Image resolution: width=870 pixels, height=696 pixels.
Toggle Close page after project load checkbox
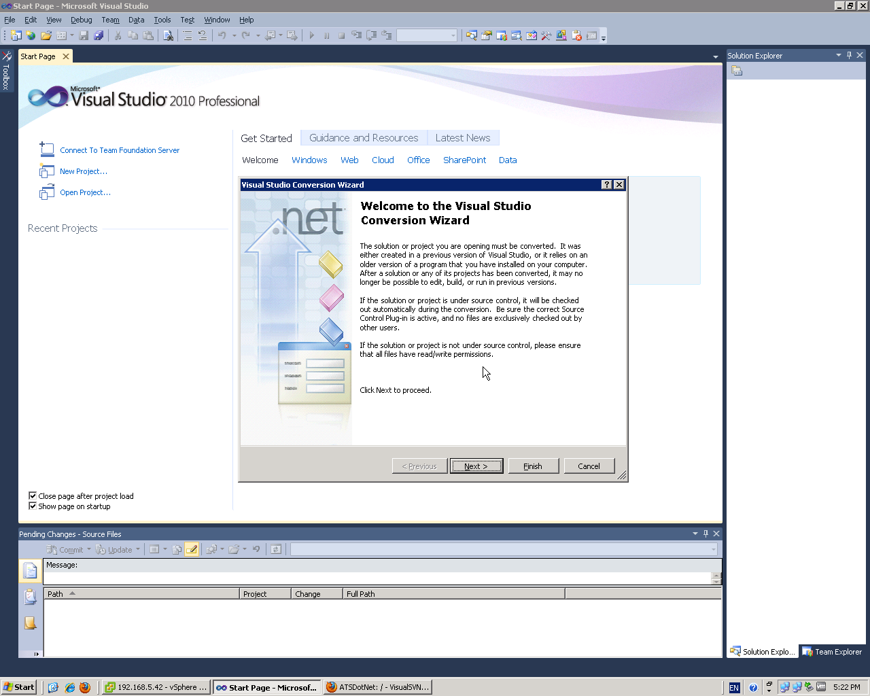(x=33, y=496)
